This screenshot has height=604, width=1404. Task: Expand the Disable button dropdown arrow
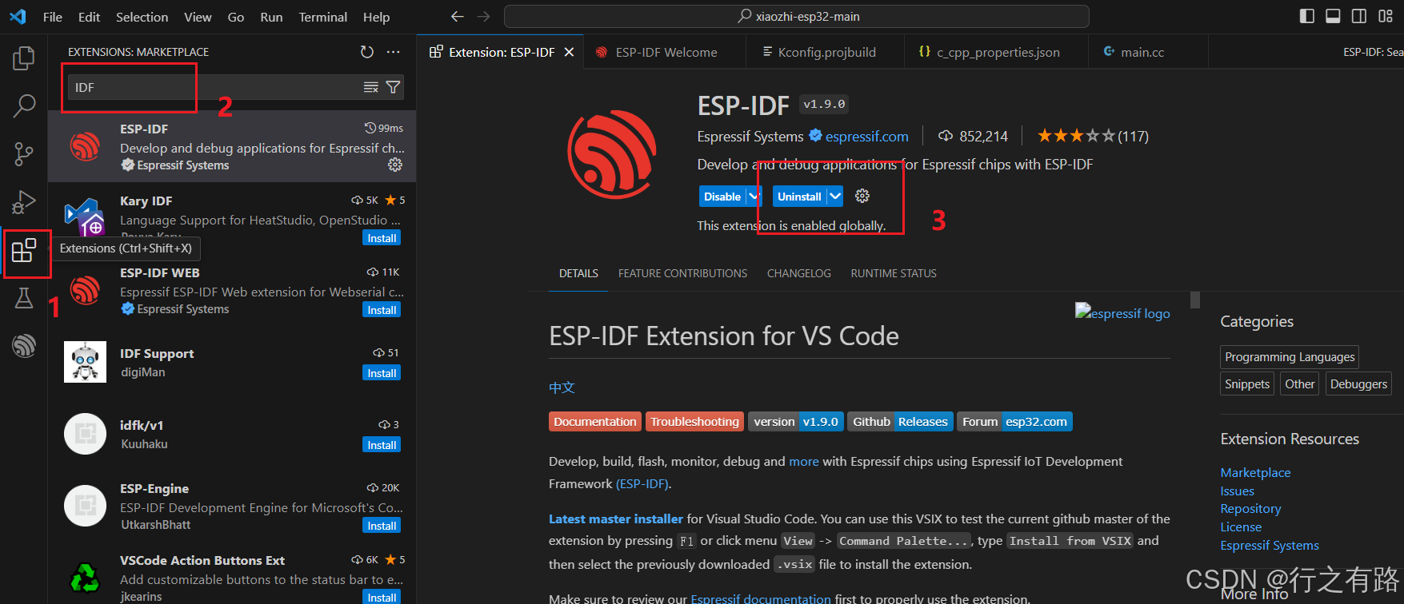coord(754,197)
